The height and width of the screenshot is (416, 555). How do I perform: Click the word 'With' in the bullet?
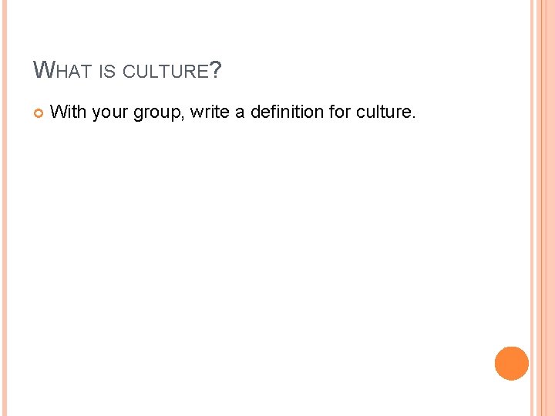(68, 112)
